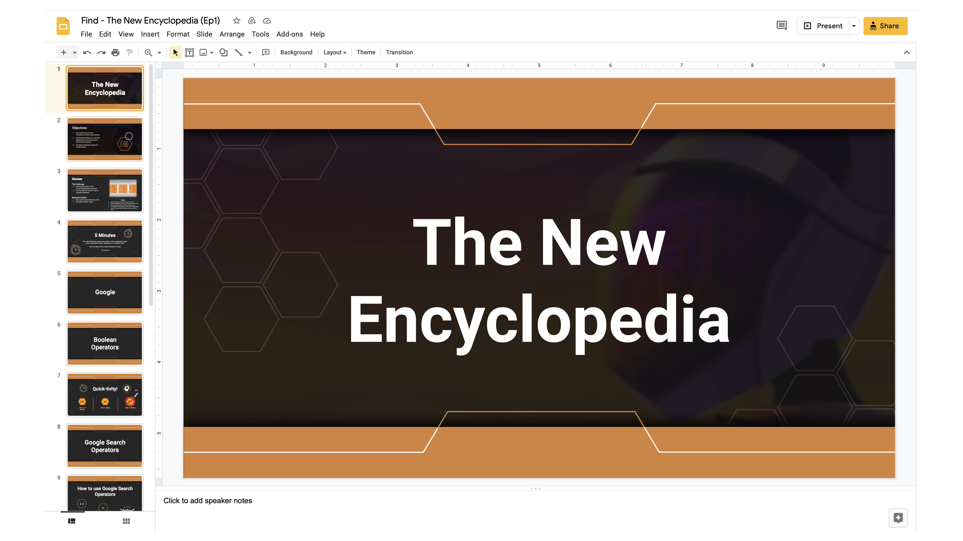Screen dimensions: 963x541
Task: Click the filmstrip scrollbar
Action: [x=151, y=185]
